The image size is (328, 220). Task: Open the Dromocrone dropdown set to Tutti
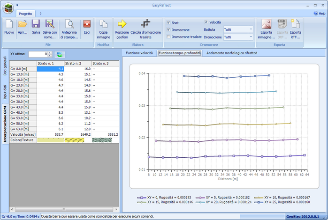tap(238, 37)
